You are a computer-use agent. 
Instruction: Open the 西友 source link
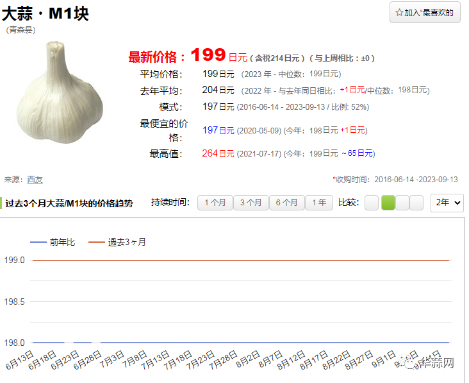[35, 180]
